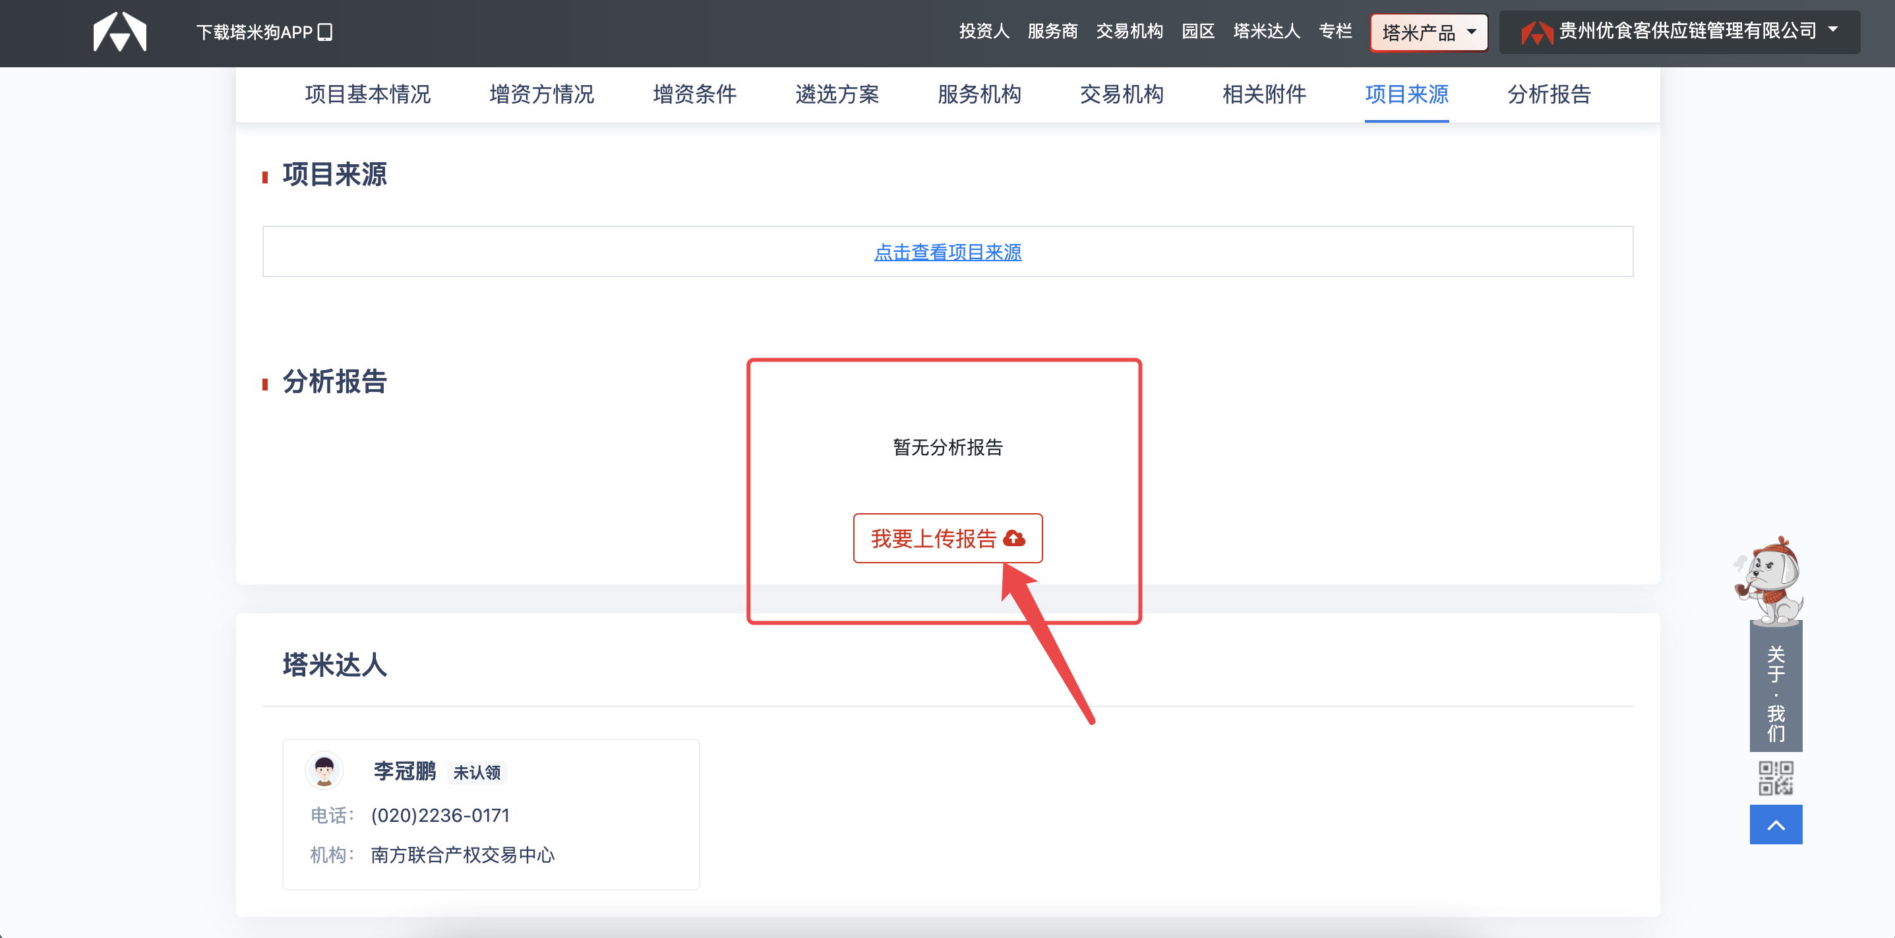
Task: Open 交易机构 in the top header menu
Action: [1129, 31]
